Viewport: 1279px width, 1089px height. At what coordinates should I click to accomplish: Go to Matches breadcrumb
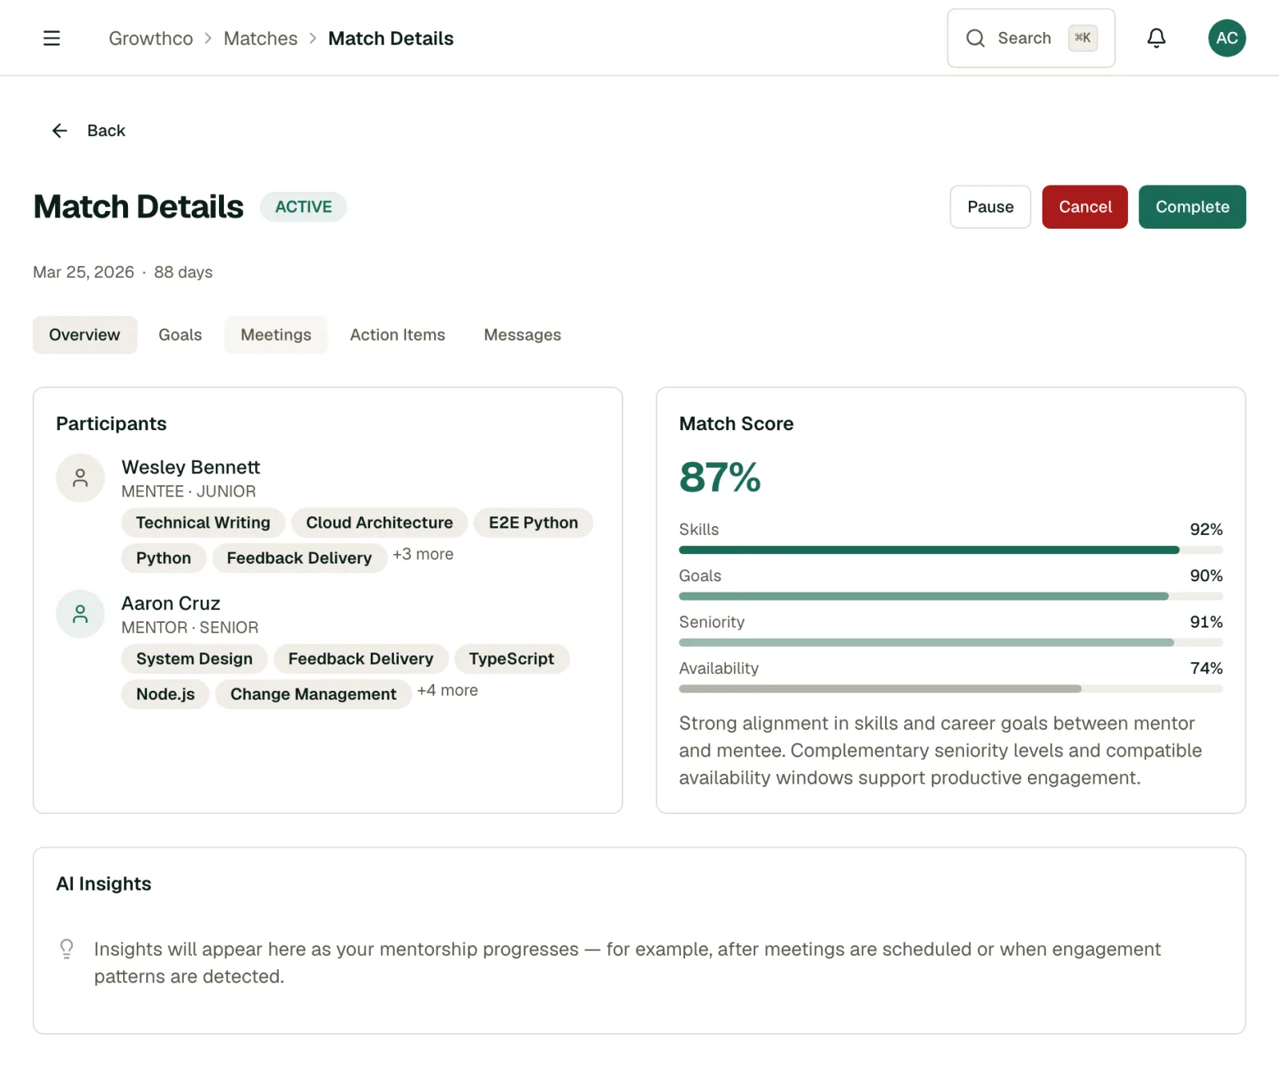click(260, 38)
